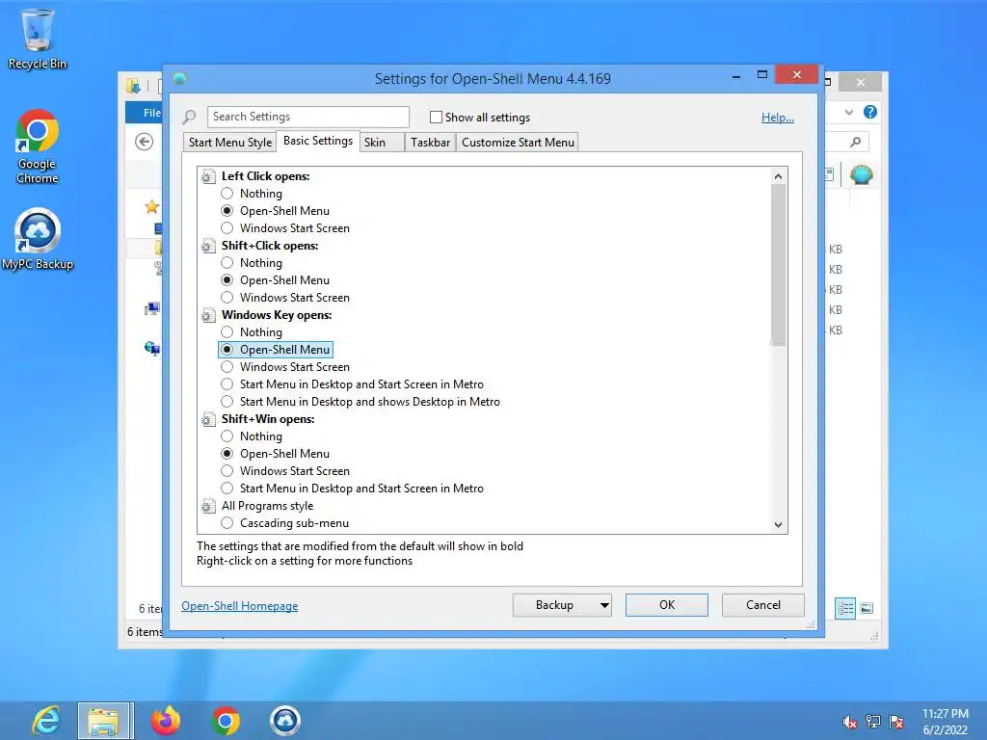This screenshot has height=740, width=987.
Task: Click the Cancel button
Action: coord(763,605)
